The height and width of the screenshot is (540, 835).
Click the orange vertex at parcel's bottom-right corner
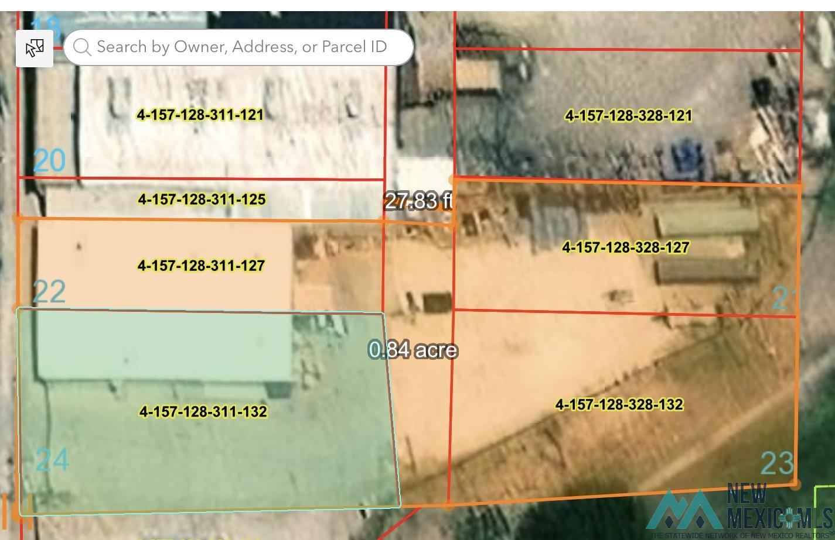pyautogui.click(x=795, y=484)
